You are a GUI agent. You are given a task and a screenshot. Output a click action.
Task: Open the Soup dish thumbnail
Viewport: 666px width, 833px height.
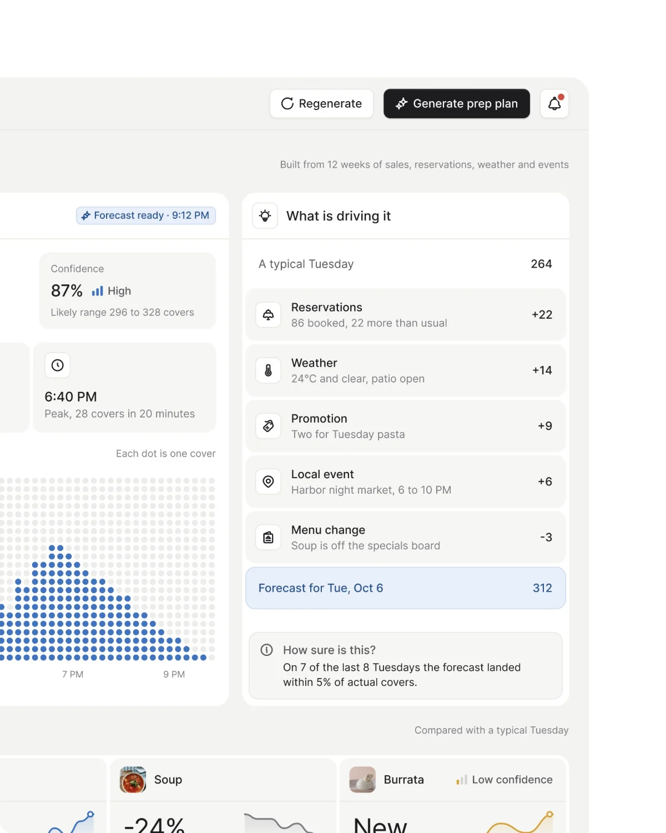[x=133, y=780]
